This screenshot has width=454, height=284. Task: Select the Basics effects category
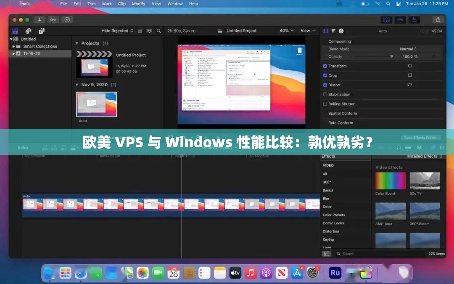click(328, 191)
